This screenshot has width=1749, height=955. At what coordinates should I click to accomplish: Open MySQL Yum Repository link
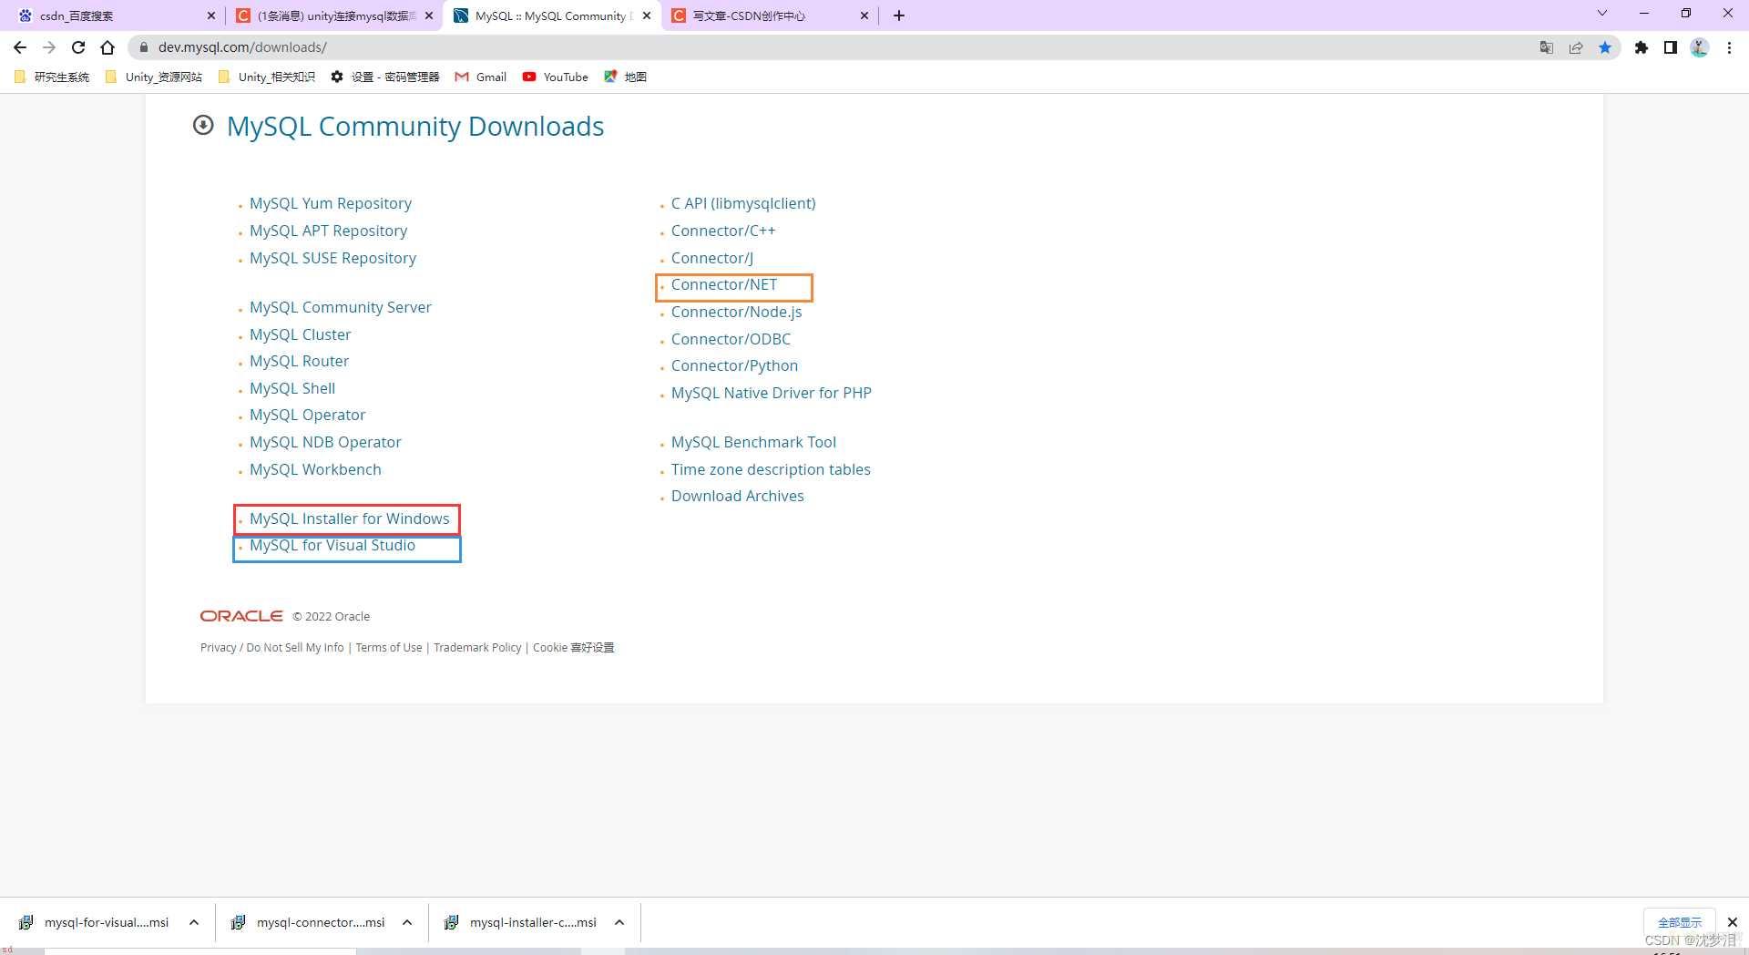pos(331,203)
